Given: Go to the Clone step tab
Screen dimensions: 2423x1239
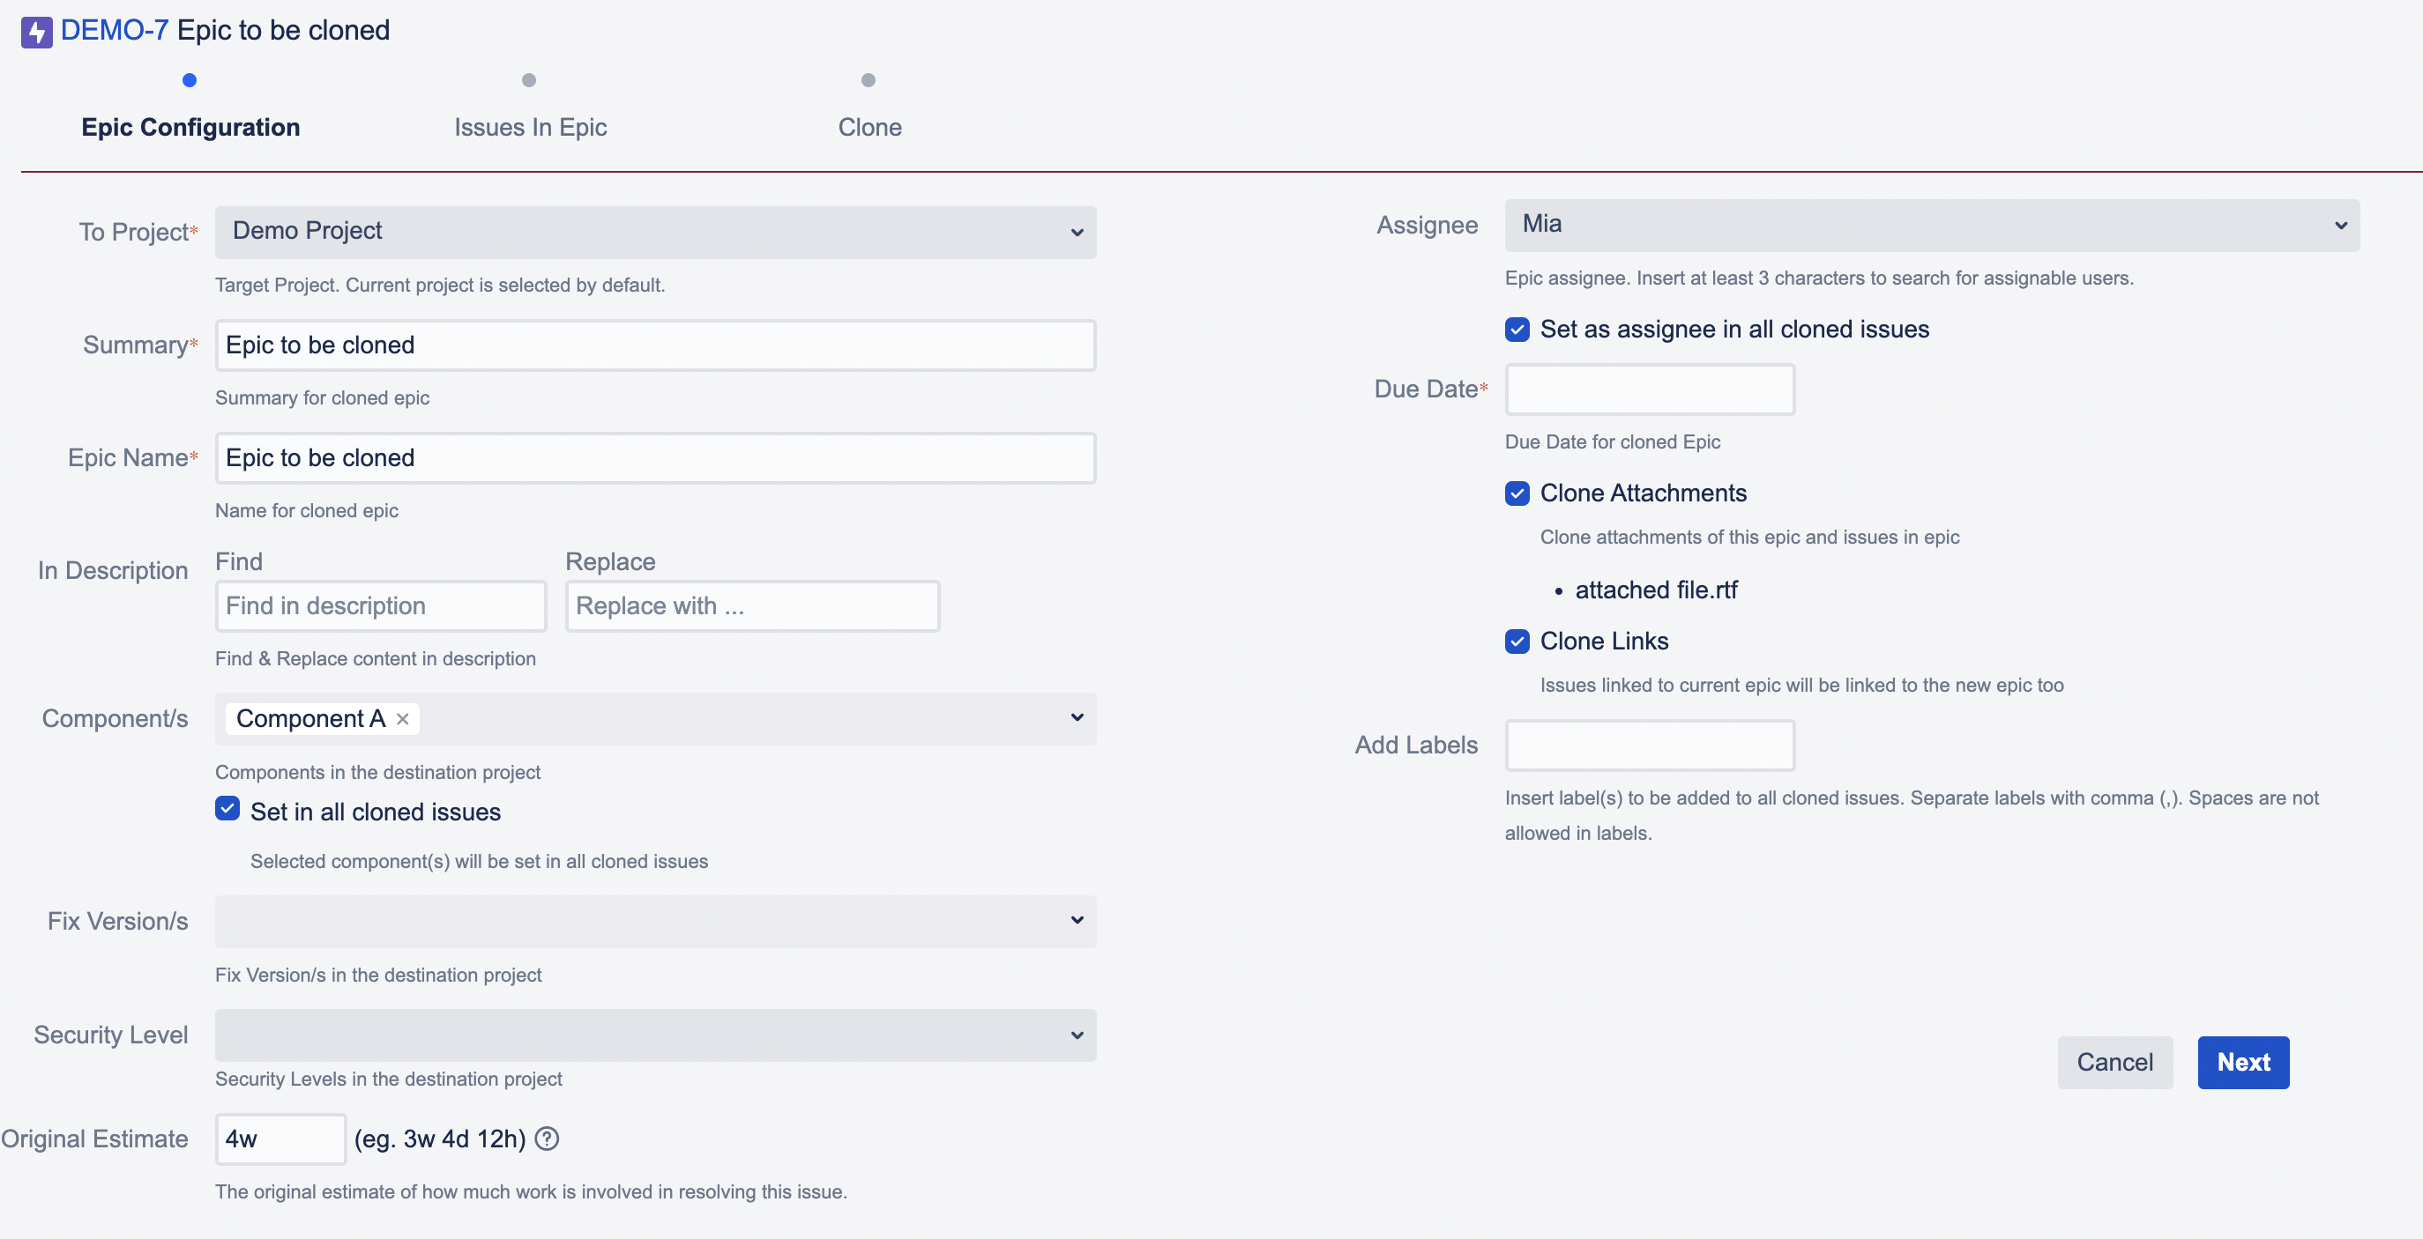Looking at the screenshot, I should pyautogui.click(x=869, y=127).
